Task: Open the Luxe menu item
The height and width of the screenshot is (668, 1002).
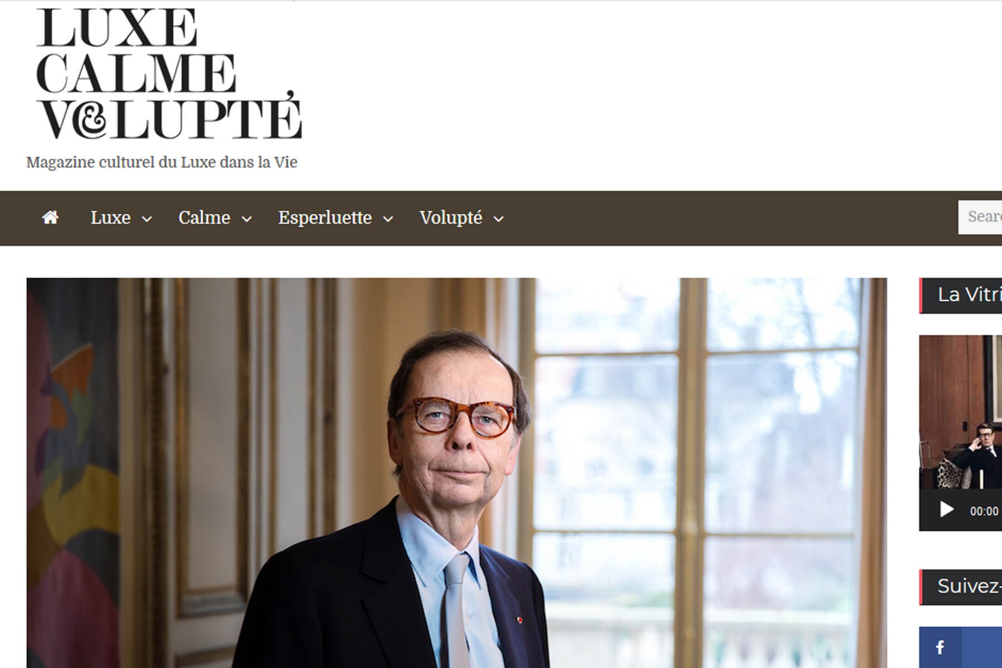Action: tap(110, 218)
